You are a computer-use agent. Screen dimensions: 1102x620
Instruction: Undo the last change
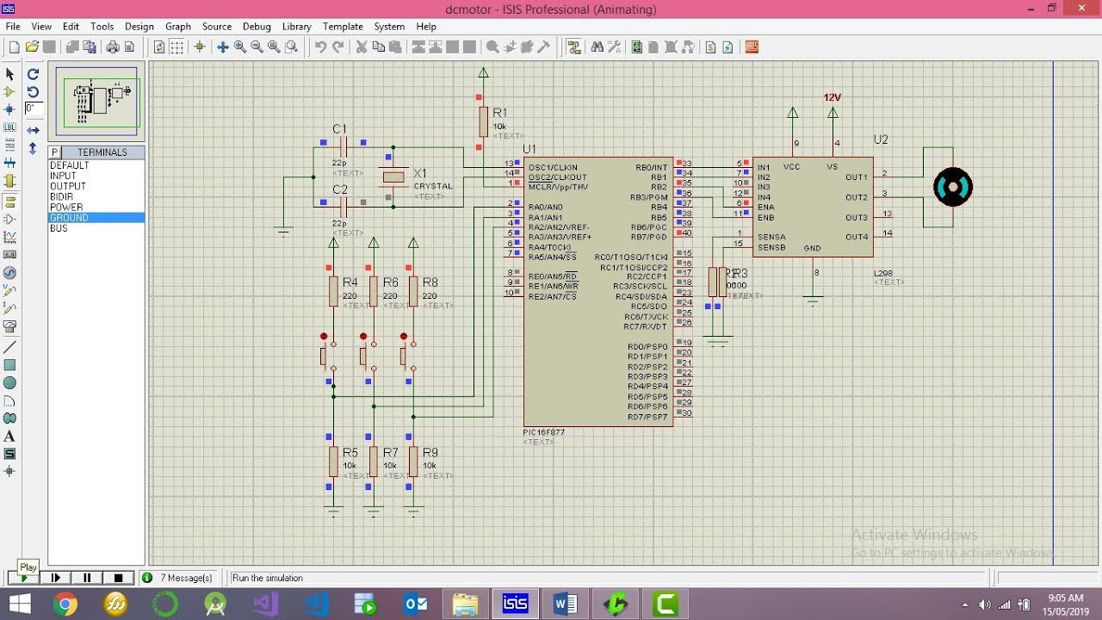click(x=320, y=47)
